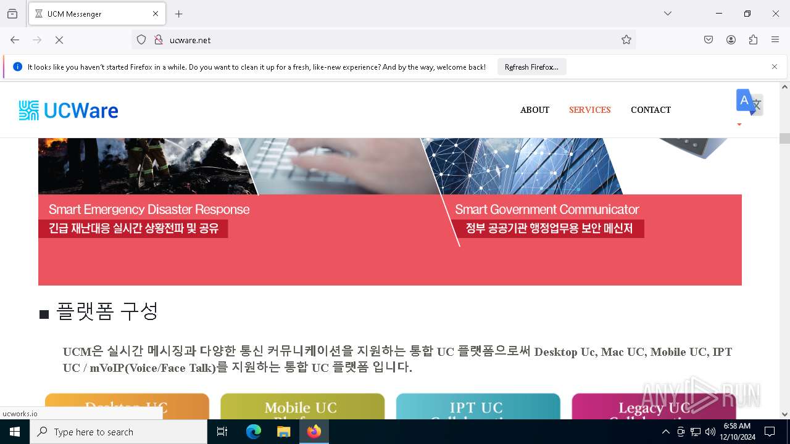Go back to previous page
The width and height of the screenshot is (790, 444).
click(x=15, y=39)
